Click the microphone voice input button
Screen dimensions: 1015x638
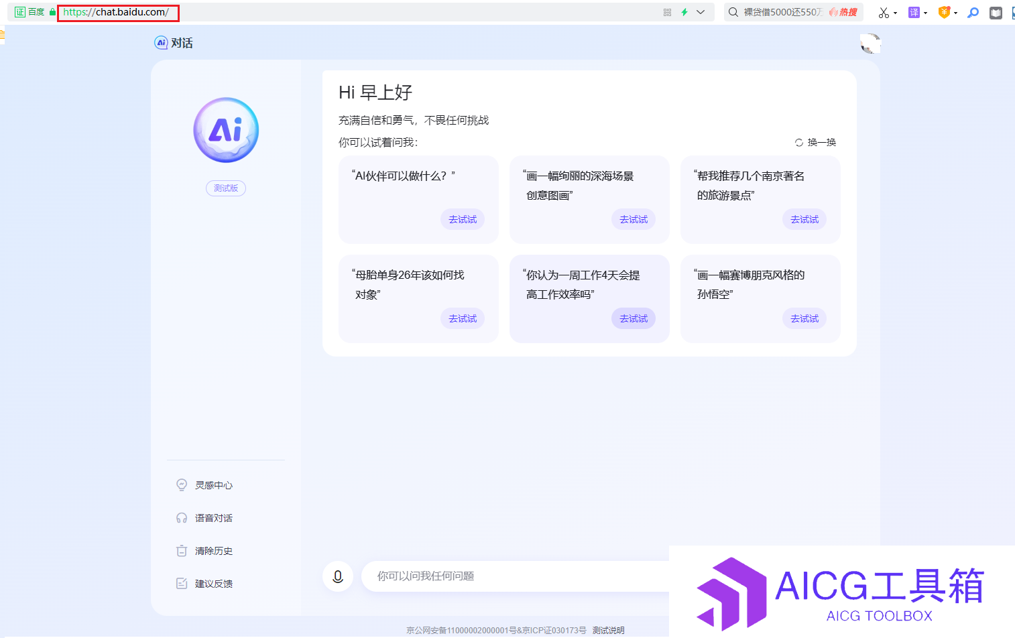[338, 576]
